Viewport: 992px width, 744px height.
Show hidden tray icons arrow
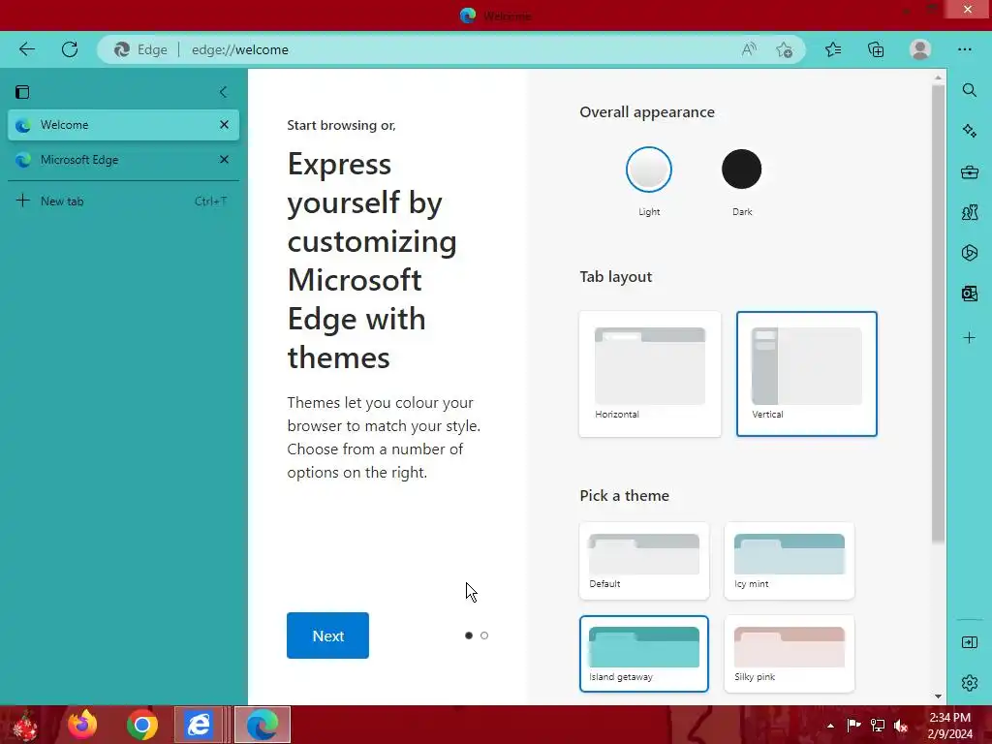point(830,726)
